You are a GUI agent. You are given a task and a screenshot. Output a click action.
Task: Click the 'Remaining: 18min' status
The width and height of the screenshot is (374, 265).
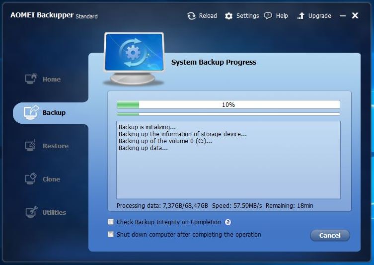290,205
